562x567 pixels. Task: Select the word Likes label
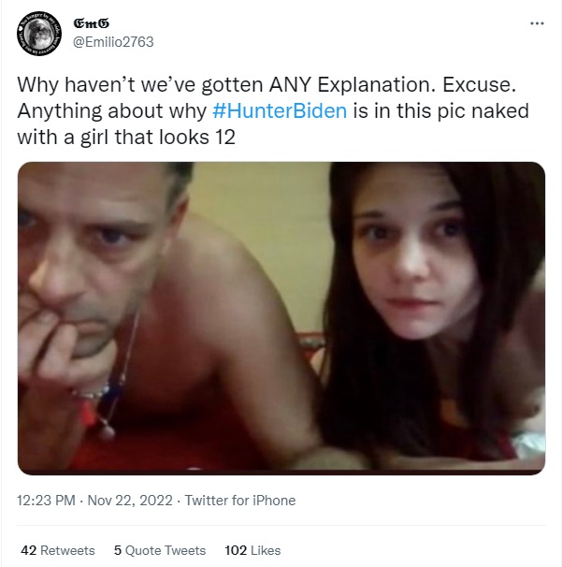pos(266,550)
